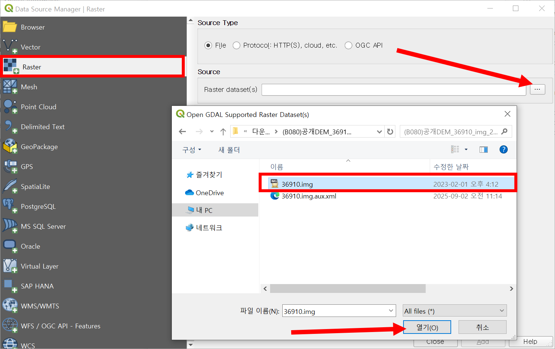The image size is (555, 349).
Task: Open the Mesh source tab
Action: 92,87
